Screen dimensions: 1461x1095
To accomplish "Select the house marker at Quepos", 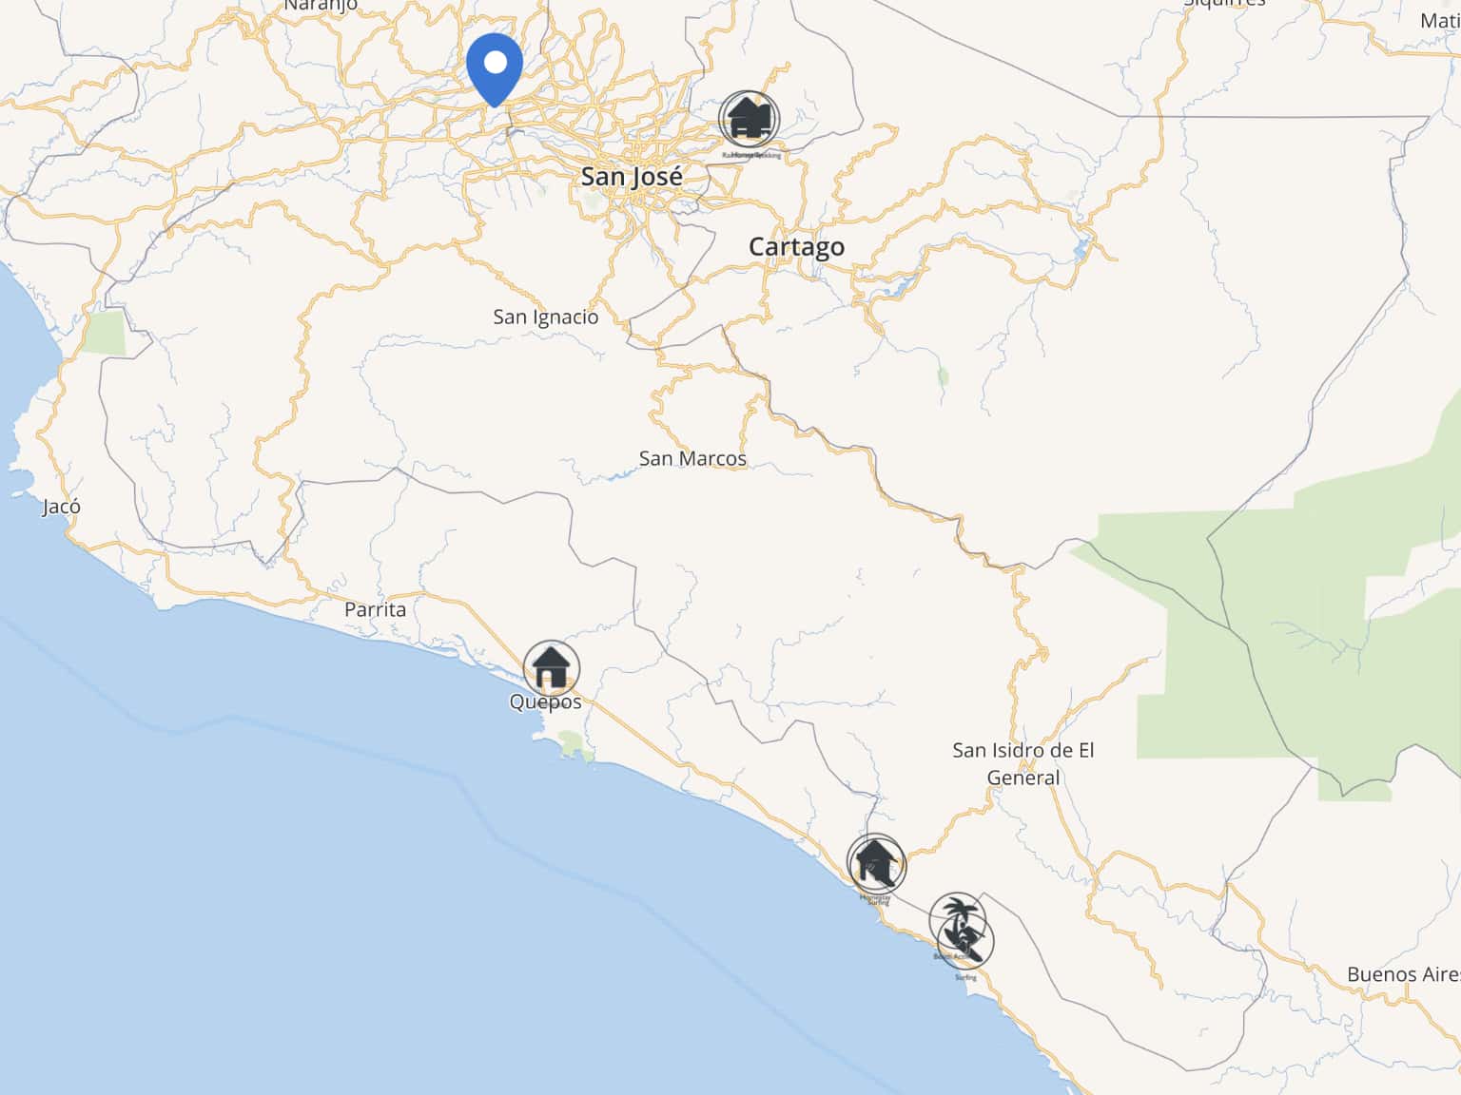I will [x=551, y=668].
